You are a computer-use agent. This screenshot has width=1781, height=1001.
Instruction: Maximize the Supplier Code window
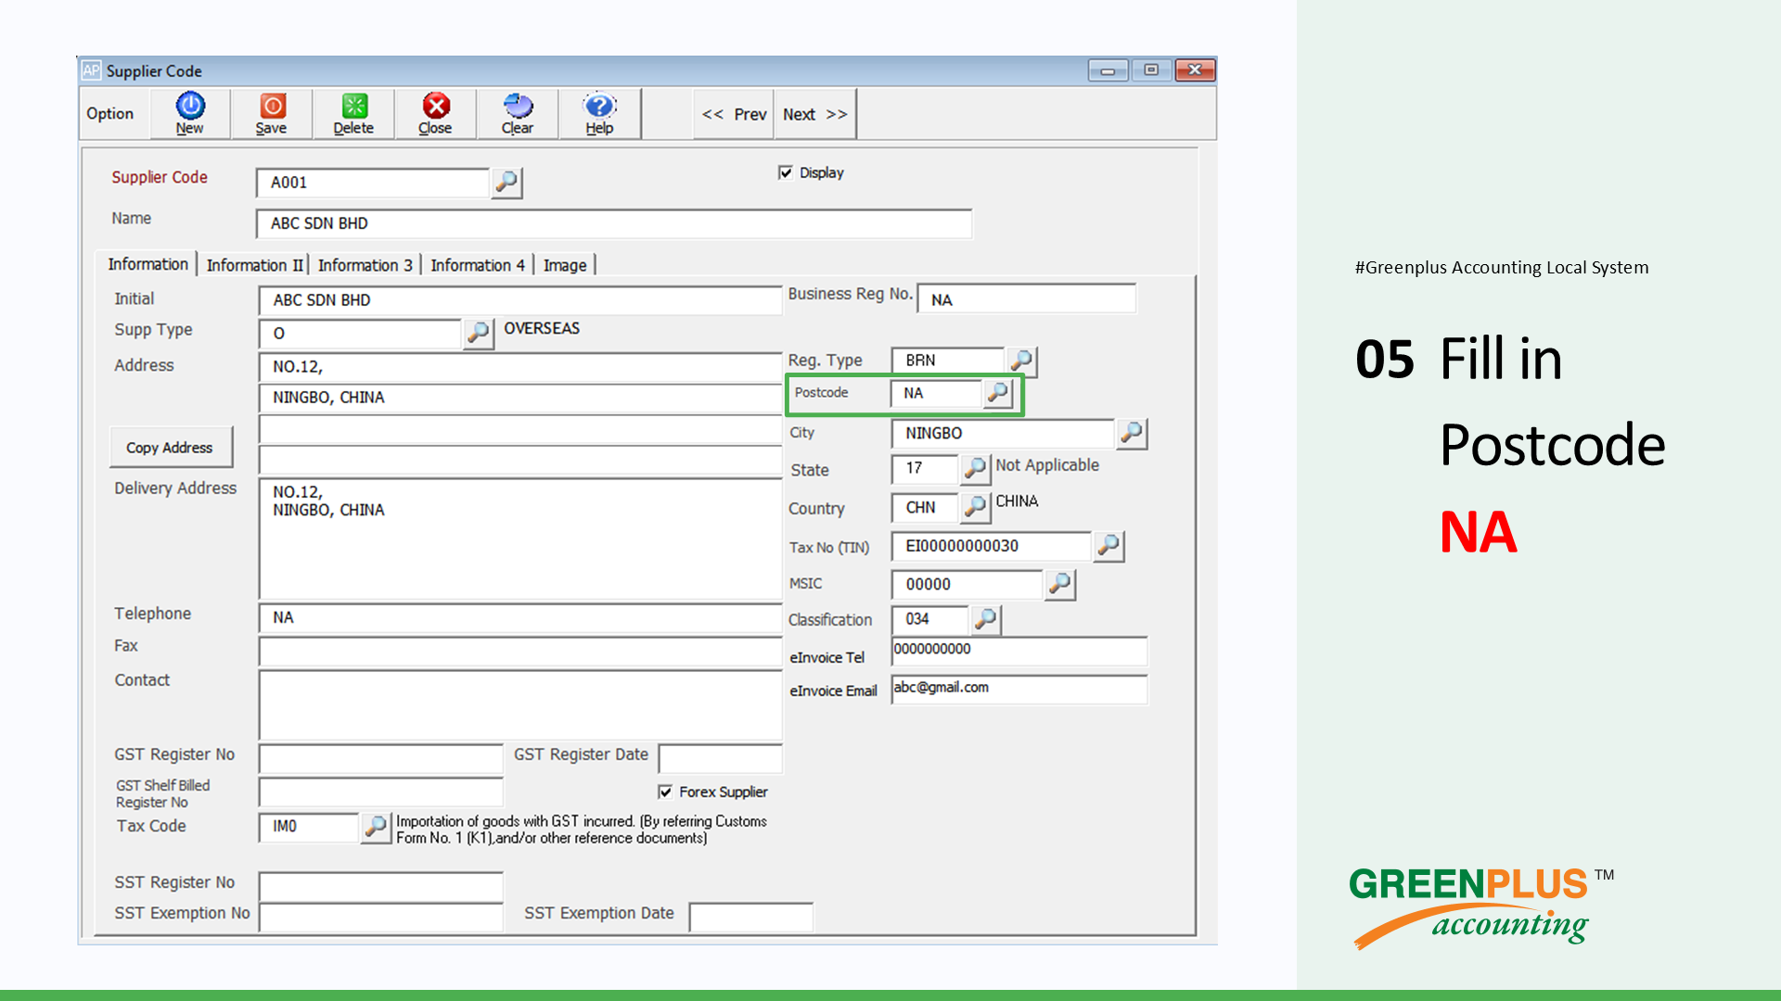1151,70
